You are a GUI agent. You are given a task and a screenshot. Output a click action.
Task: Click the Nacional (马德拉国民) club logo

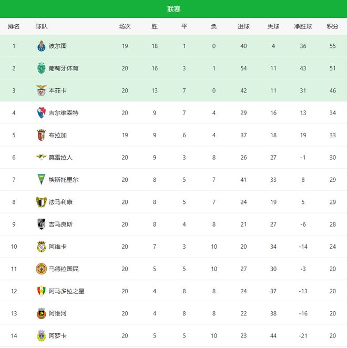(42, 269)
